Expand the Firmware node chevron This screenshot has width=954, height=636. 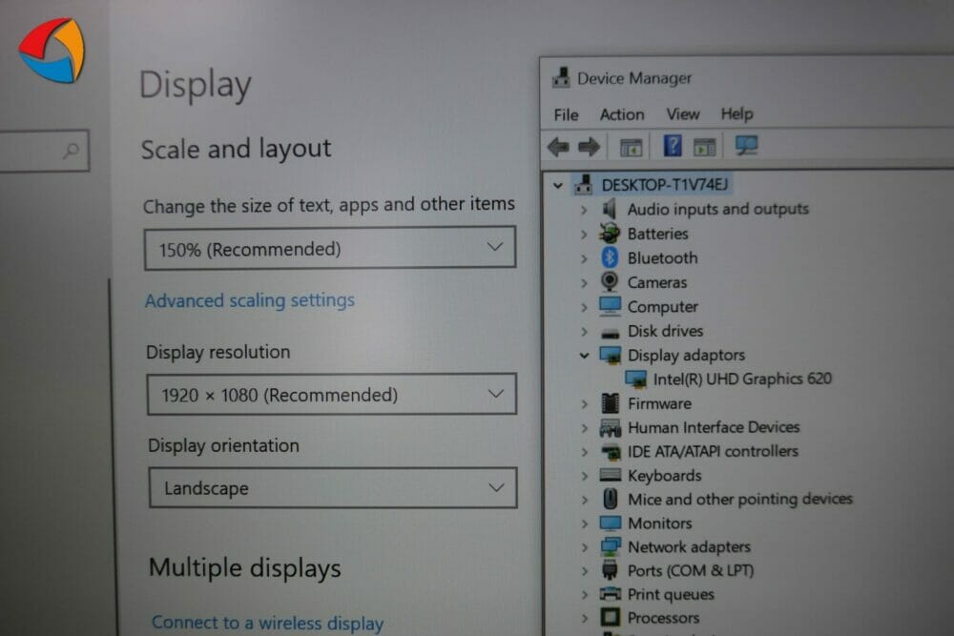tap(585, 403)
